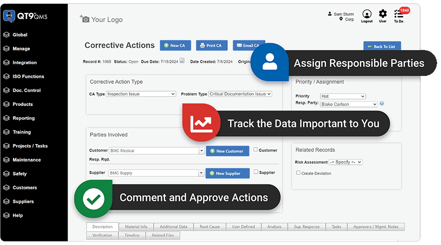Open the Problem Type dropdown
Screen dimensions: 441x245
click(x=240, y=94)
